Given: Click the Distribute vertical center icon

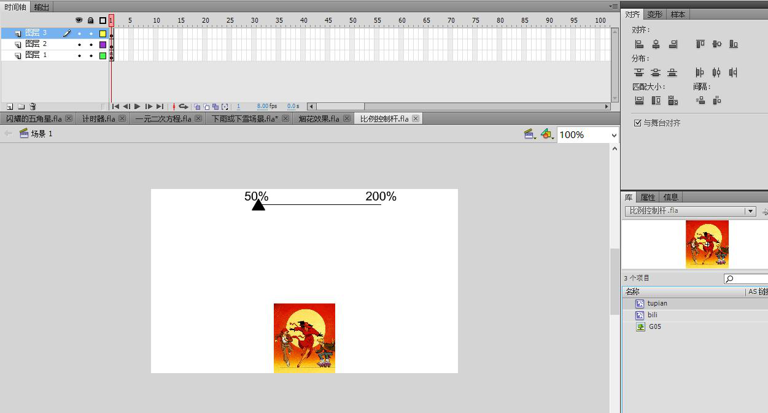Looking at the screenshot, I should [656, 72].
